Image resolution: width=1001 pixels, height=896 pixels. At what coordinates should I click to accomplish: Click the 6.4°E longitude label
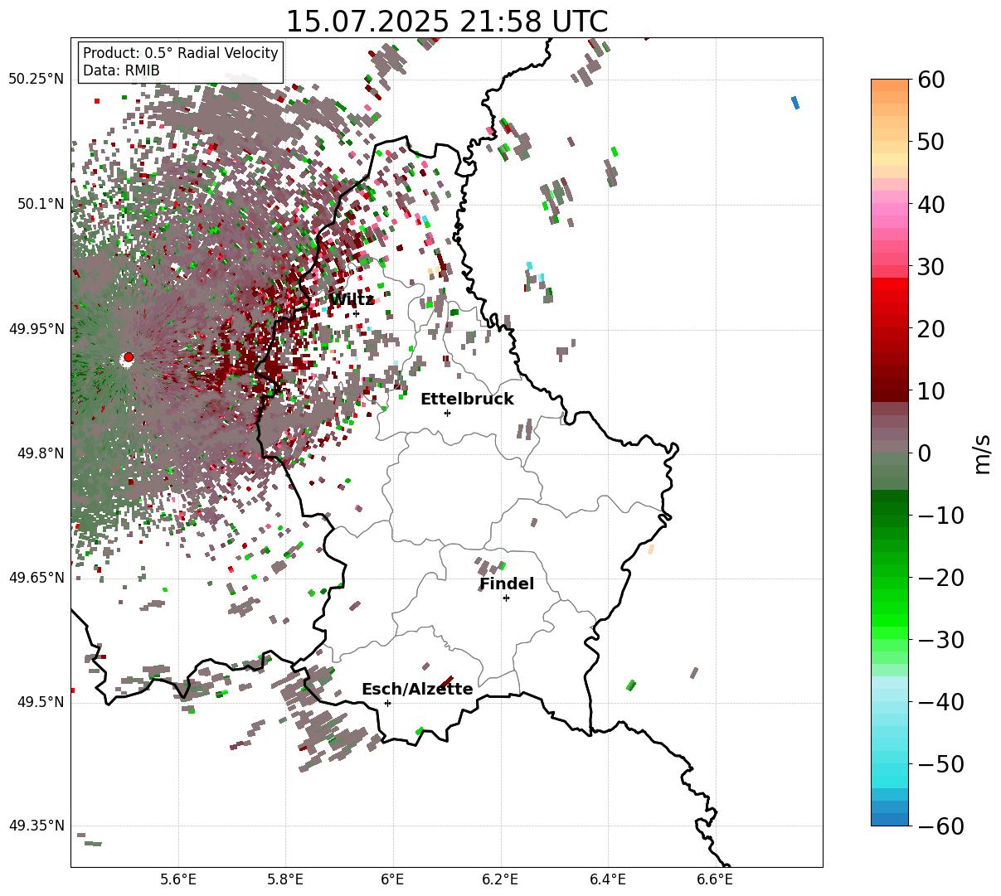pos(608,879)
